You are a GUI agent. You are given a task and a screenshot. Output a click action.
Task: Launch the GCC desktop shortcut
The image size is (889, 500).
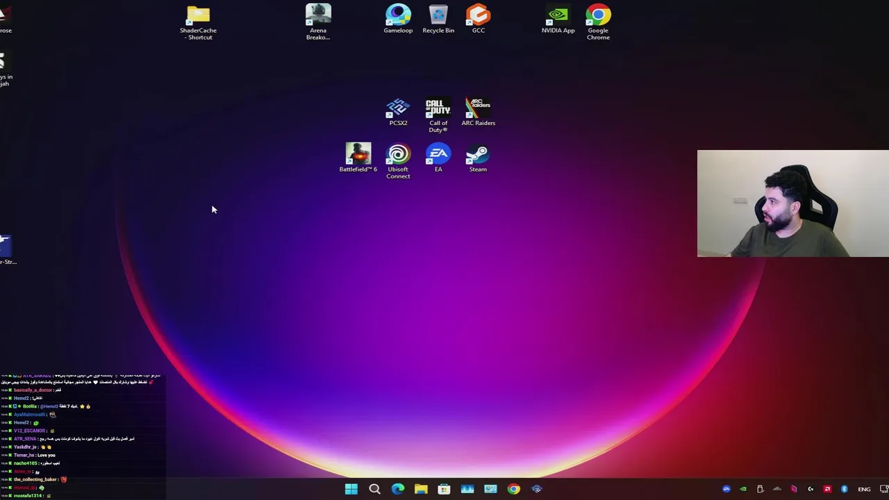(x=479, y=19)
